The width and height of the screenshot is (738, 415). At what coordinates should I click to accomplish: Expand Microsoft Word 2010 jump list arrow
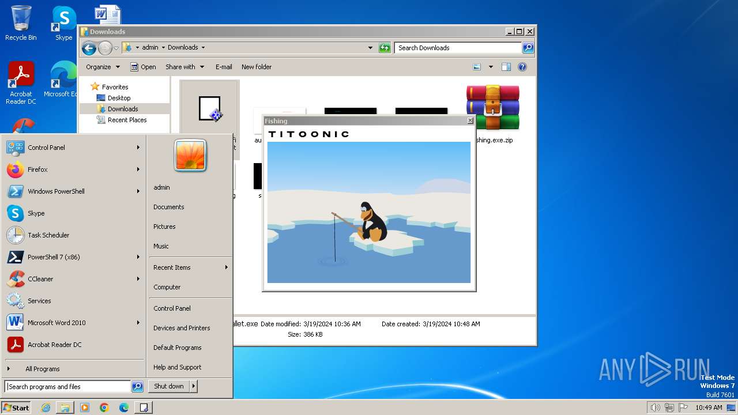click(x=138, y=323)
